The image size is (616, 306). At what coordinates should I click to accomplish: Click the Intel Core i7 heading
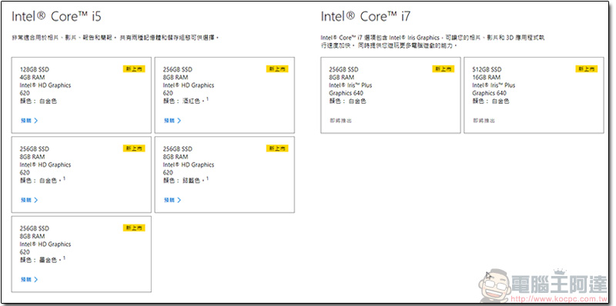[366, 17]
